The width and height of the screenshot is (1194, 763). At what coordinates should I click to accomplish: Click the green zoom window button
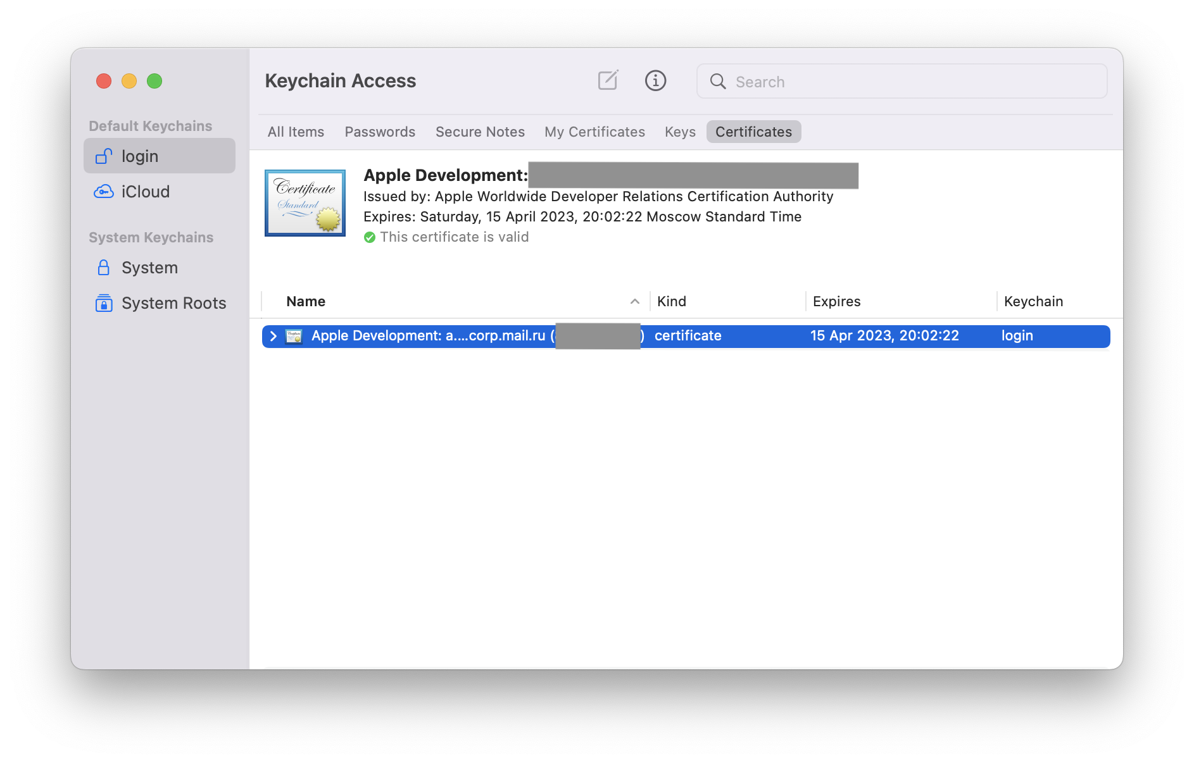click(x=154, y=81)
